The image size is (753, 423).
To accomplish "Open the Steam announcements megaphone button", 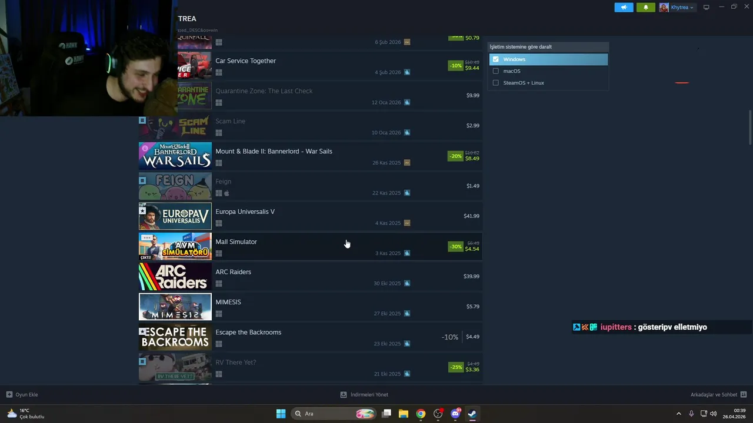I will [x=624, y=7].
